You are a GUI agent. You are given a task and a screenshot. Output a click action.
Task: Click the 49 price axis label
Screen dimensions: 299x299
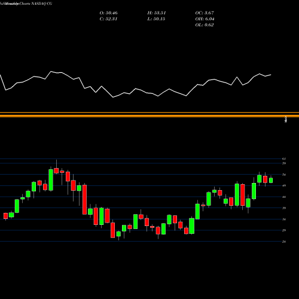(x=284, y=185)
